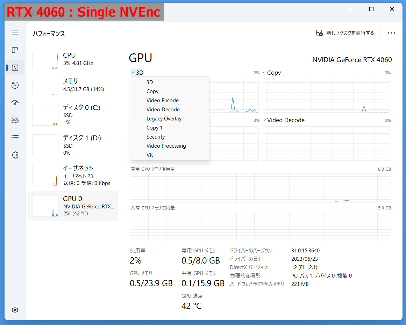Click the GPU temperature 42 °C value
Image resolution: width=406 pixels, height=325 pixels.
pyautogui.click(x=191, y=306)
